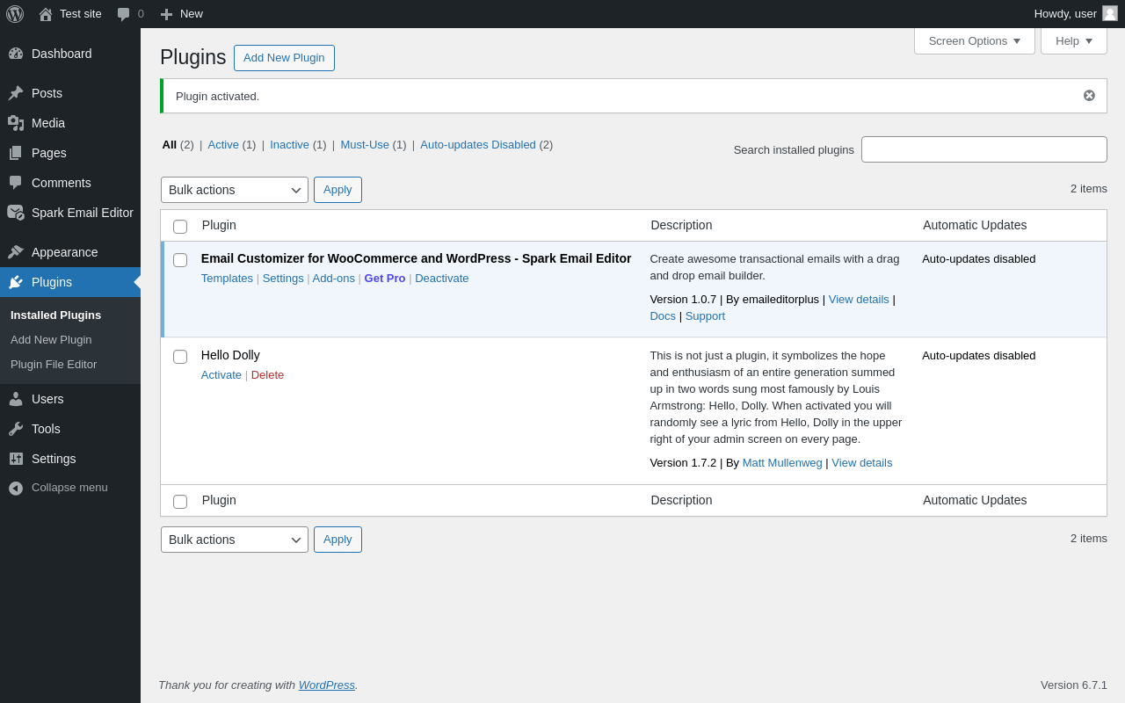Image resolution: width=1125 pixels, height=703 pixels.
Task: Expand the Help panel
Action: click(x=1073, y=40)
